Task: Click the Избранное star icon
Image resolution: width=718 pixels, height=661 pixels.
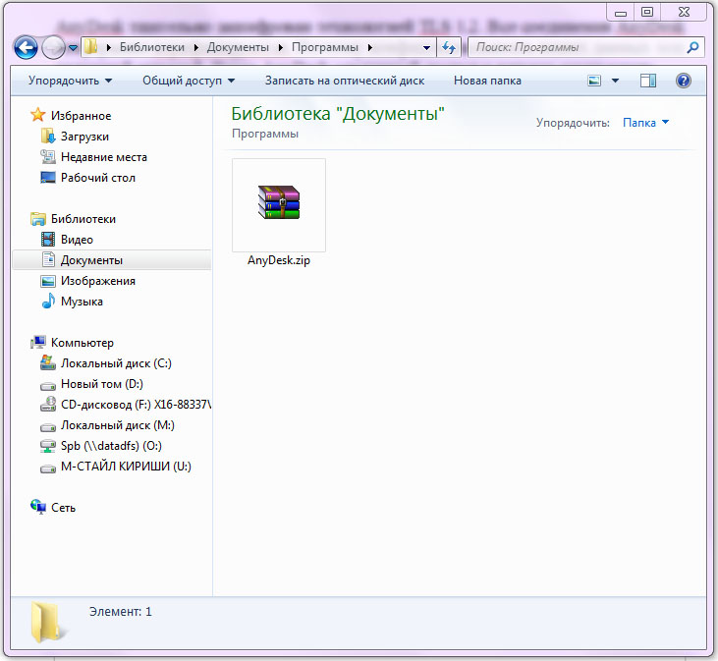Action: pyautogui.click(x=38, y=115)
